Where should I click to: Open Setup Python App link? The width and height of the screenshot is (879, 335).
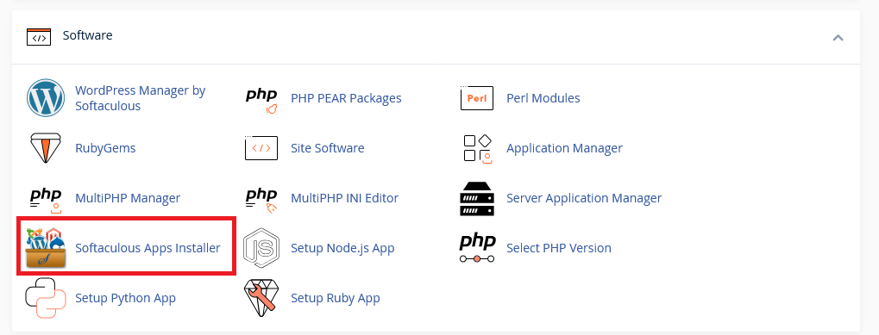point(126,298)
